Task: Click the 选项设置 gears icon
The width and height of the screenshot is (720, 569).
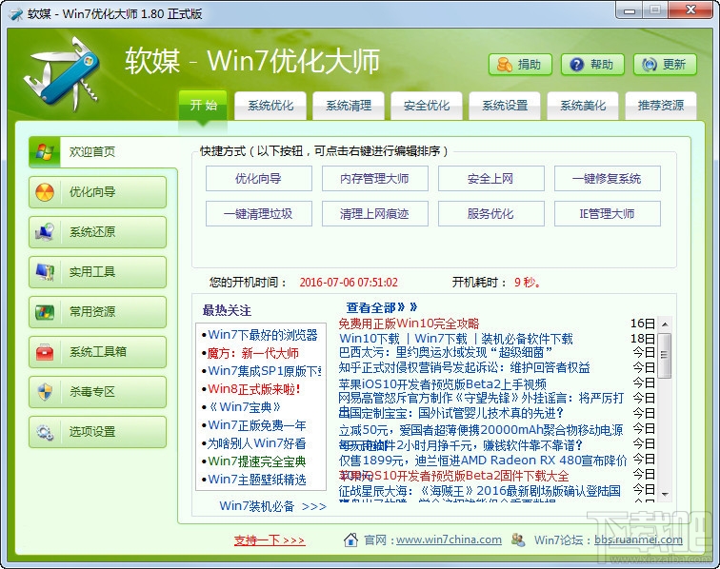Action: point(45,432)
